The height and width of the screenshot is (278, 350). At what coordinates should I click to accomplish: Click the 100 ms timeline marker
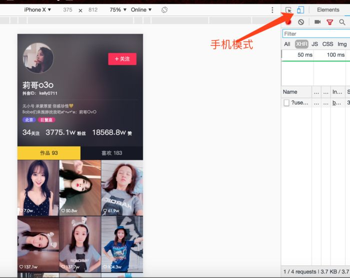tap(335, 55)
